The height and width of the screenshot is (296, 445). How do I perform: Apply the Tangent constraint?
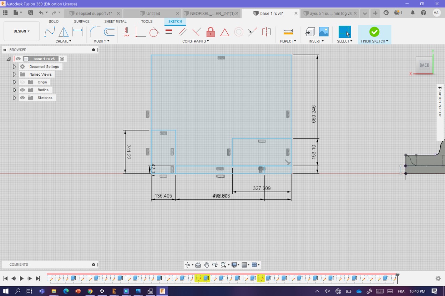(154, 32)
